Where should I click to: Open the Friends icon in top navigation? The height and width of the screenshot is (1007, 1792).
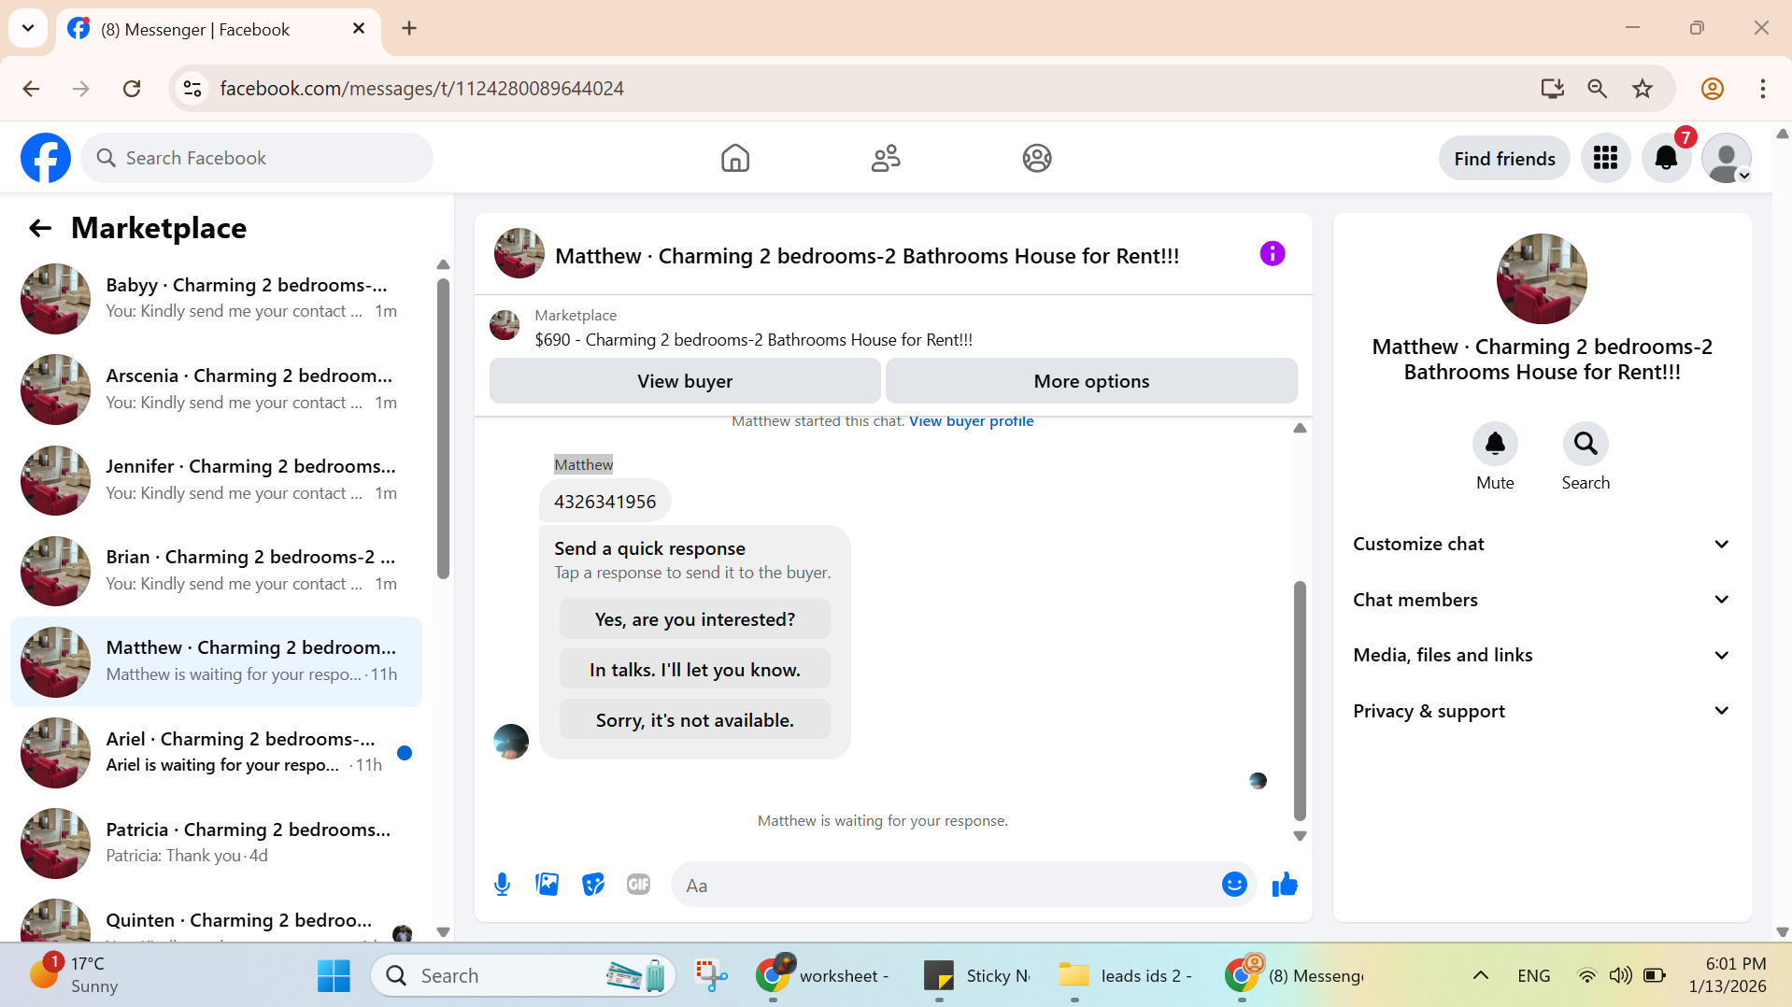pos(886,158)
